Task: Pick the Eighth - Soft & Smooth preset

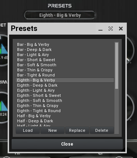Action: [65, 100]
